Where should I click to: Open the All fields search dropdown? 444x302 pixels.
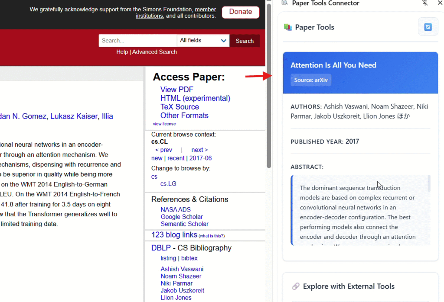pos(203,40)
